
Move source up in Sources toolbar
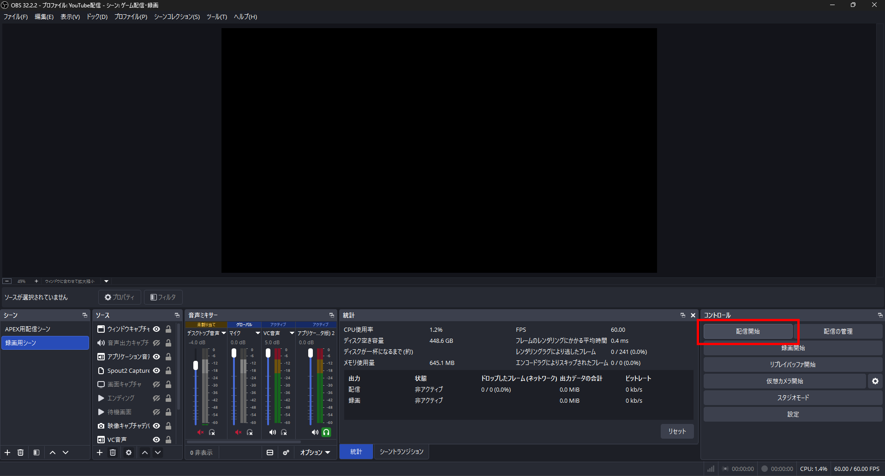point(145,452)
